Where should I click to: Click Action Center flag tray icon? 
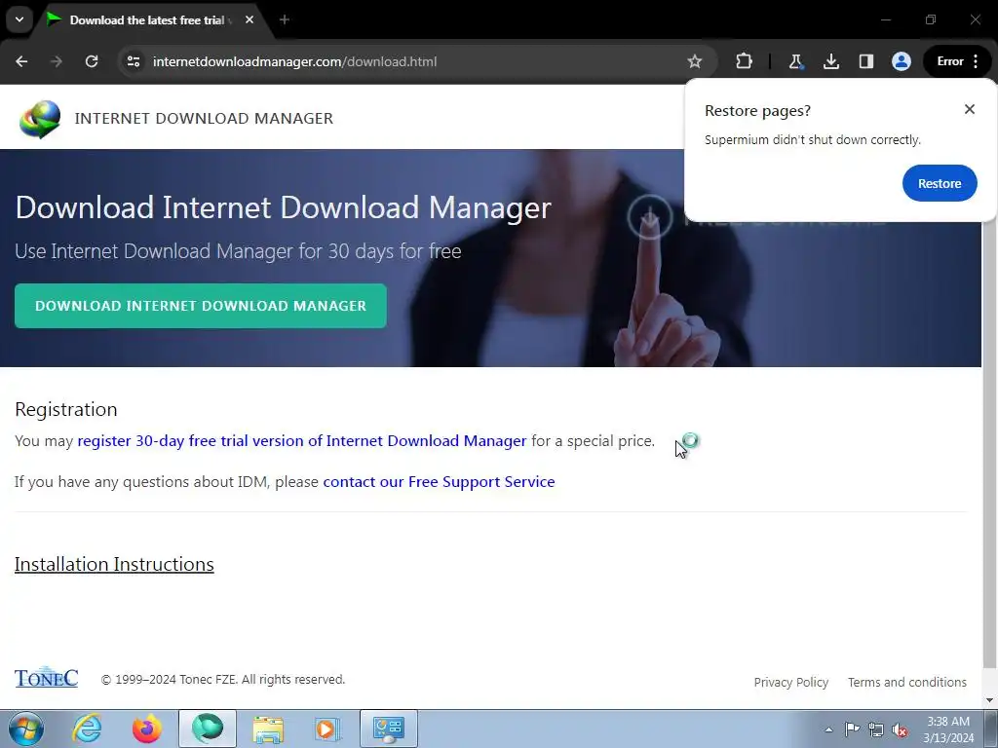[852, 729]
